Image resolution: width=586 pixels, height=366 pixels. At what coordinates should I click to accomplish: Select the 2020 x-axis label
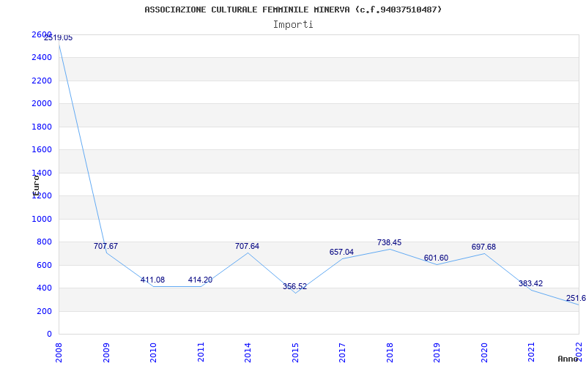pos(484,351)
